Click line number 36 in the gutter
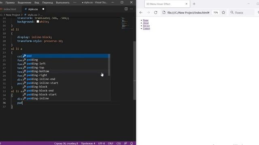Viewport: 259px width, 145px height. pyautogui.click(x=4, y=103)
